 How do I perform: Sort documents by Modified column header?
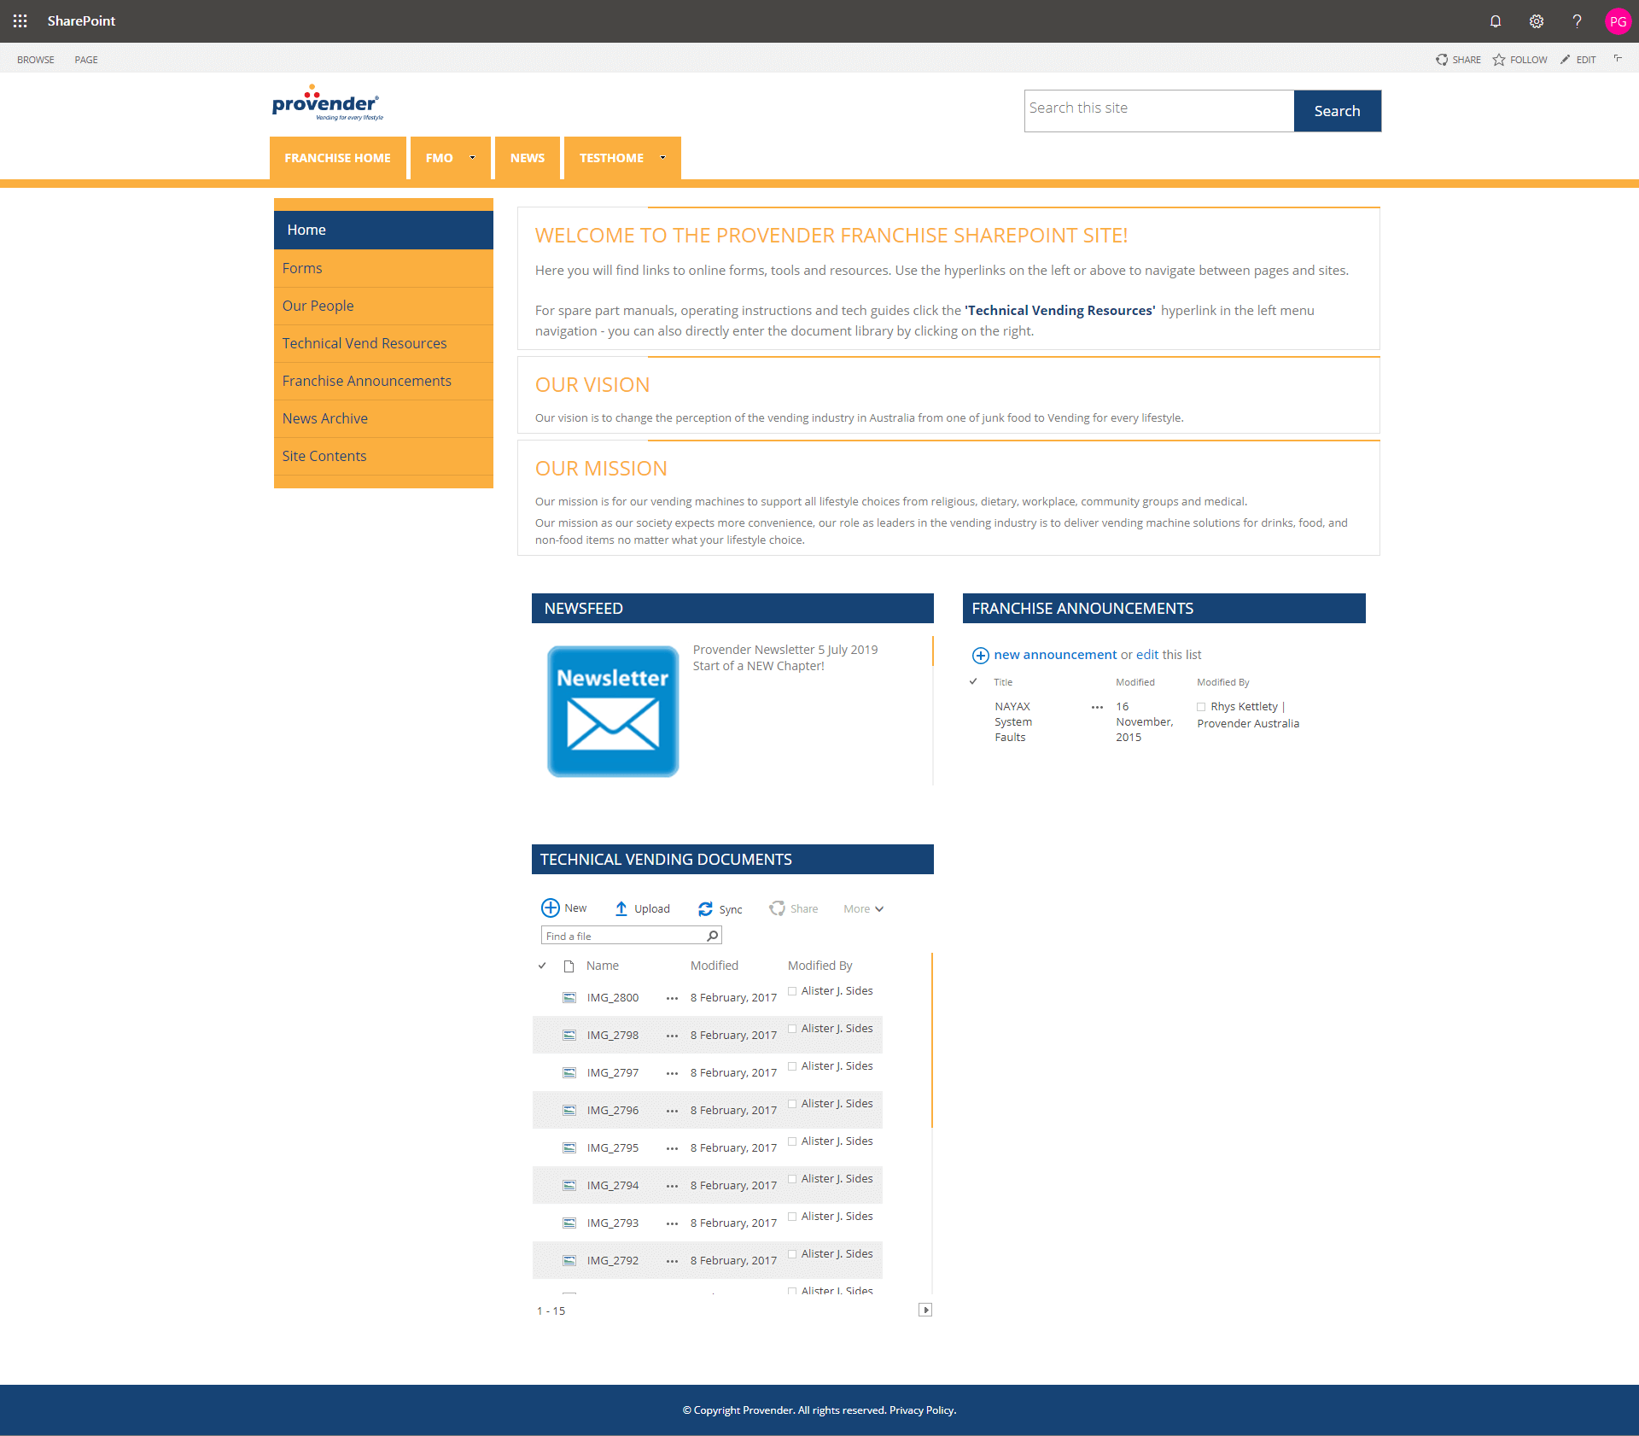(714, 966)
